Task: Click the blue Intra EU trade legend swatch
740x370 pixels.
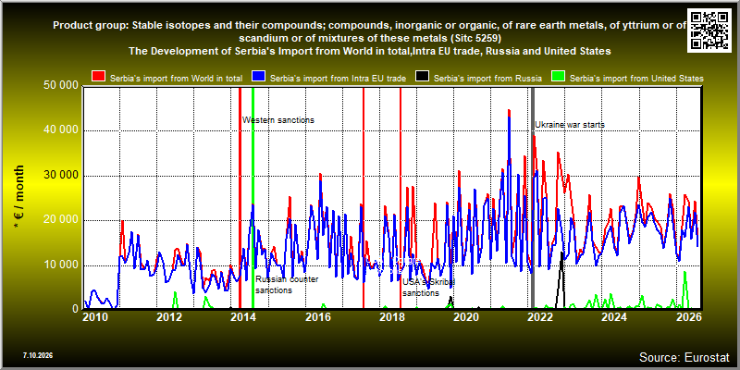Action: pyautogui.click(x=259, y=77)
